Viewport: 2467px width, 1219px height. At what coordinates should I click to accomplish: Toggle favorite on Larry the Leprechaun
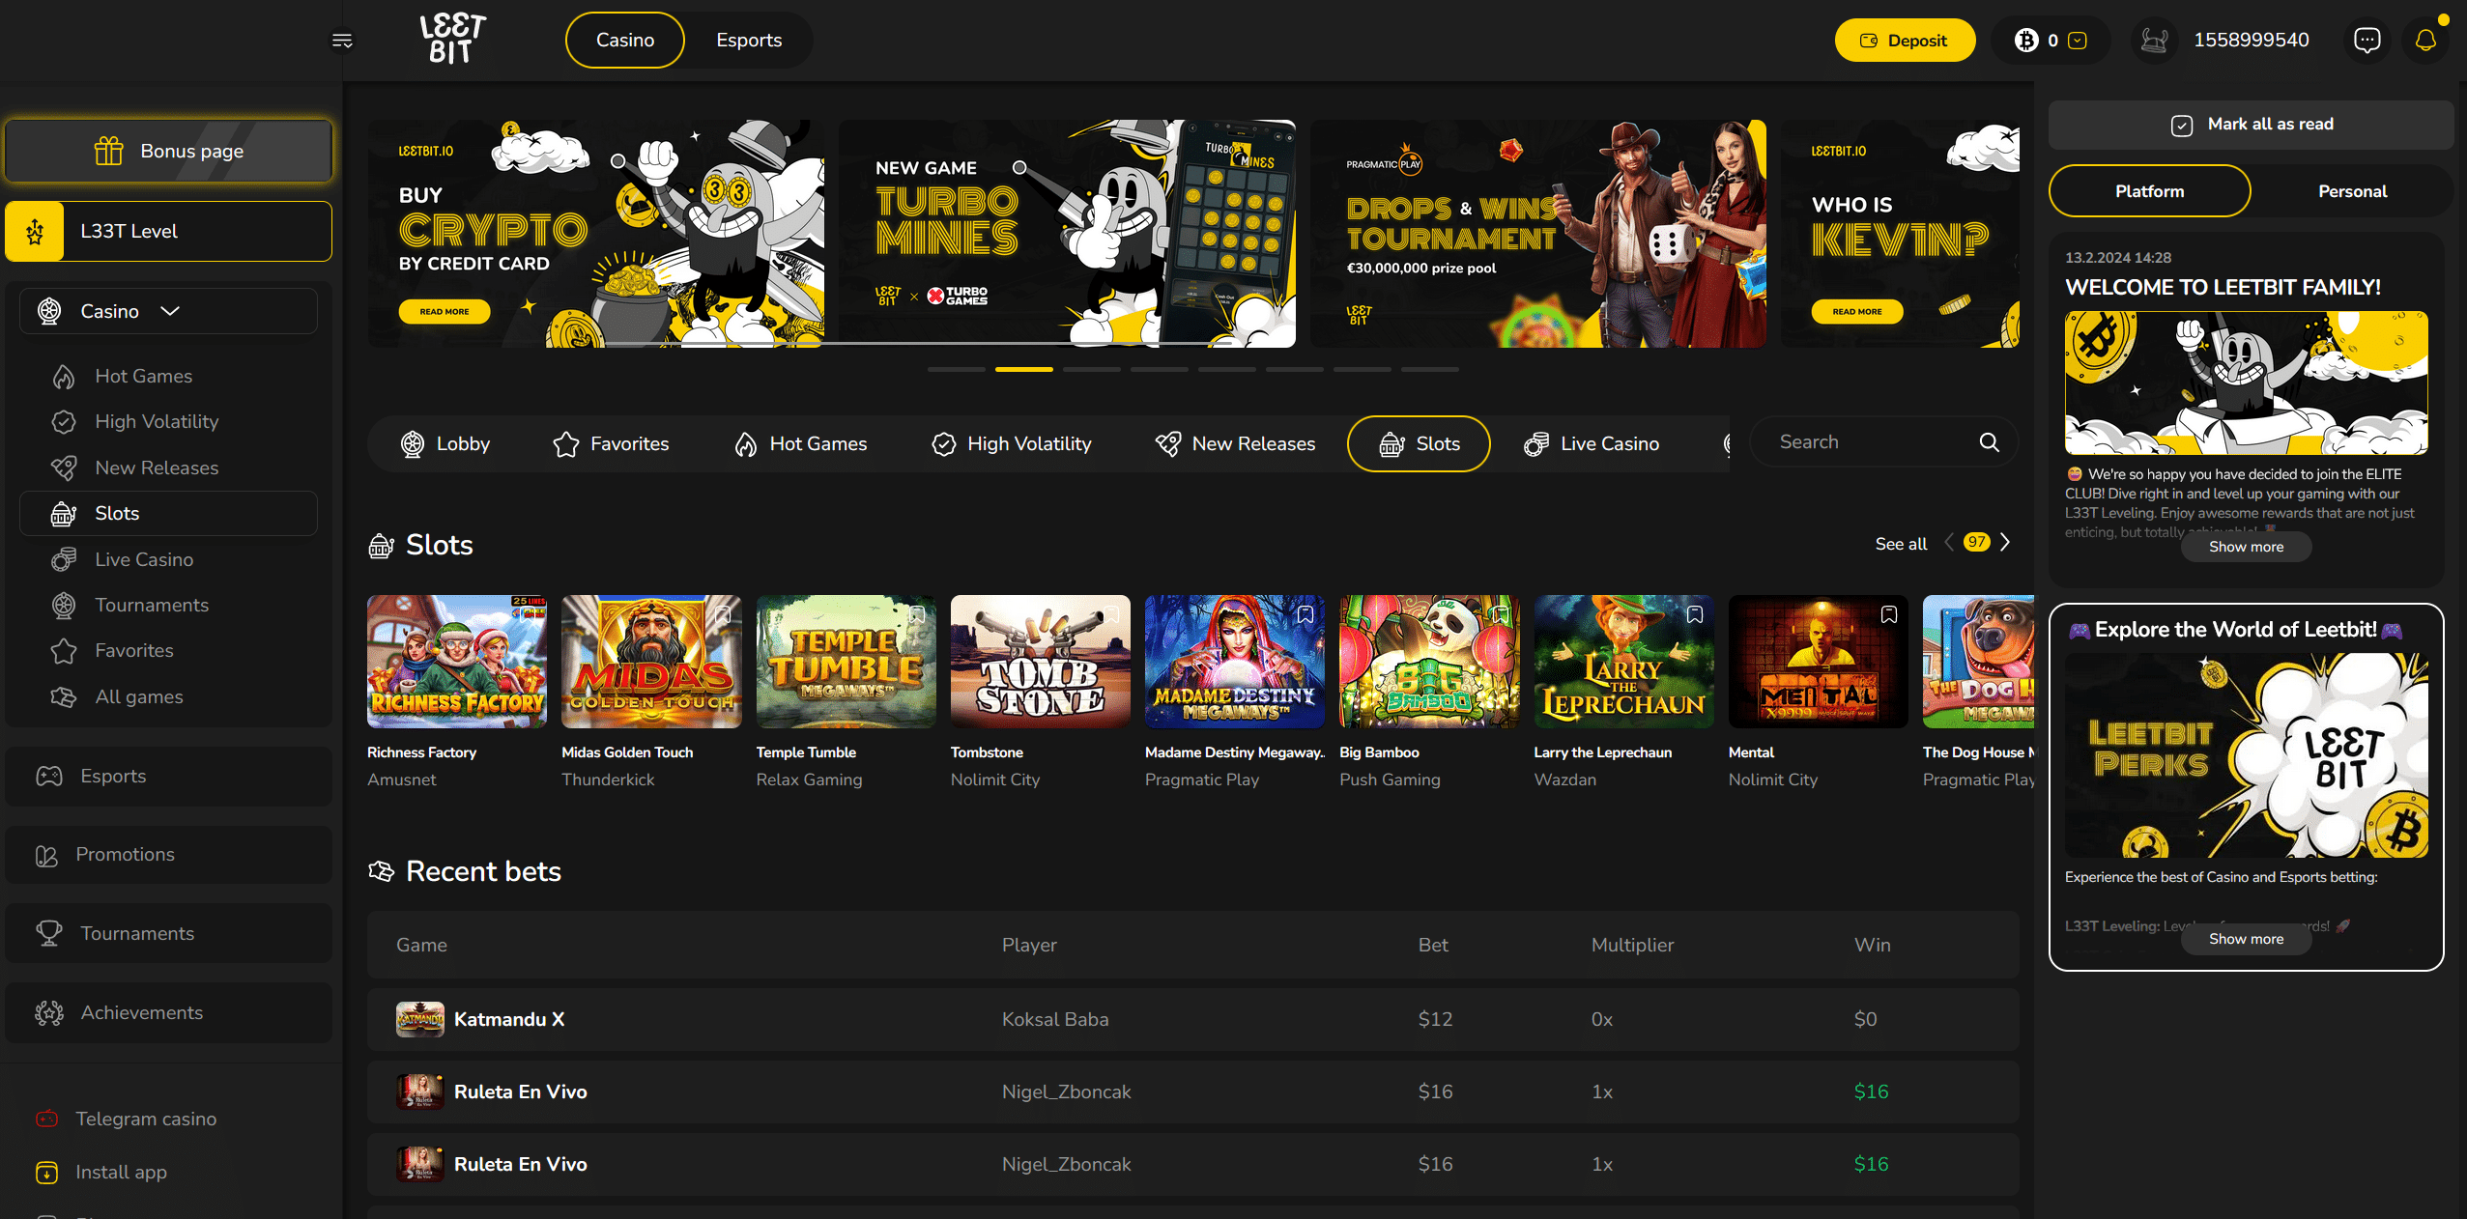tap(1694, 614)
